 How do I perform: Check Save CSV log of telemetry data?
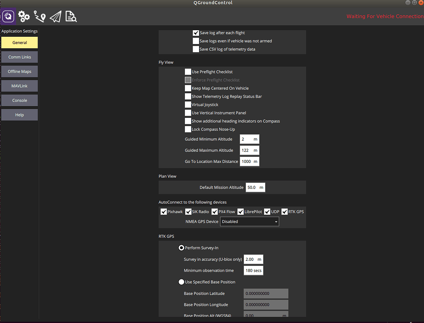[x=196, y=49]
